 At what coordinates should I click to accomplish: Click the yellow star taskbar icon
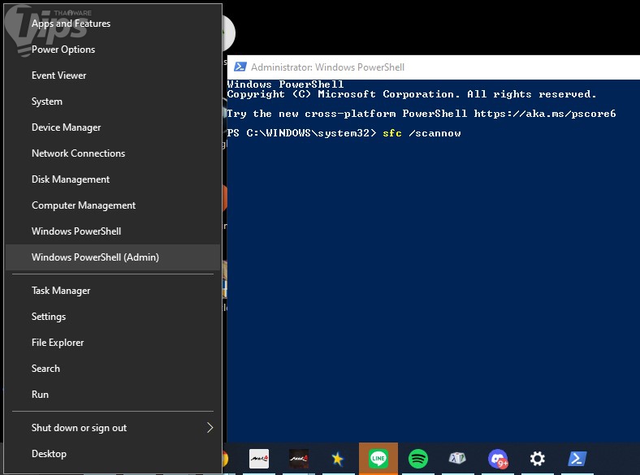[338, 459]
